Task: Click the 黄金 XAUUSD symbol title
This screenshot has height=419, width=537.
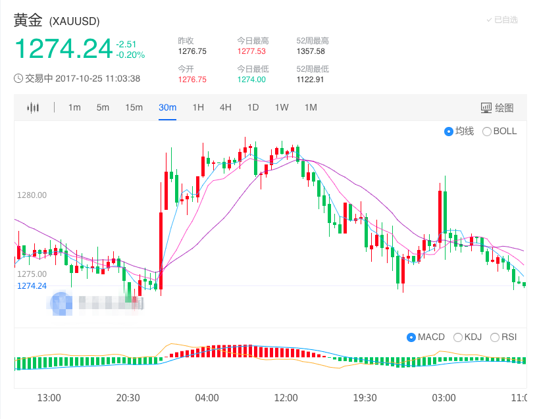Action: pyautogui.click(x=56, y=21)
